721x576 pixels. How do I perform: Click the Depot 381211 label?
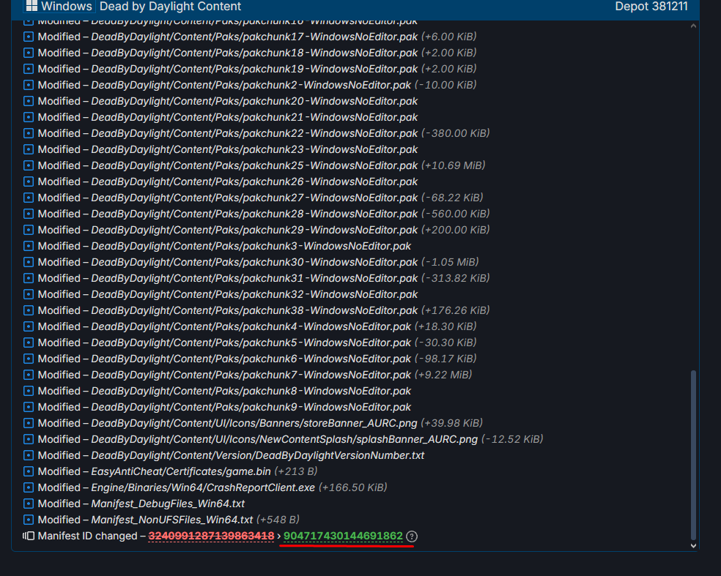pos(651,7)
